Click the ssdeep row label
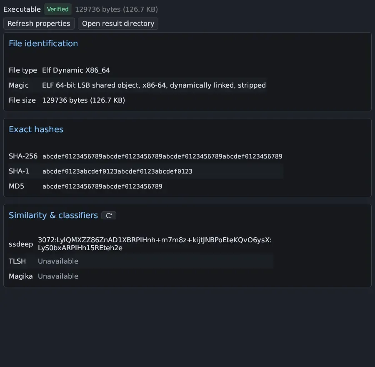 tap(21, 244)
